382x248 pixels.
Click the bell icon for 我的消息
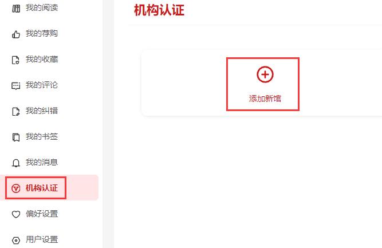coord(16,163)
